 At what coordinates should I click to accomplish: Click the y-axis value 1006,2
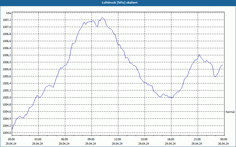click(x=7, y=55)
